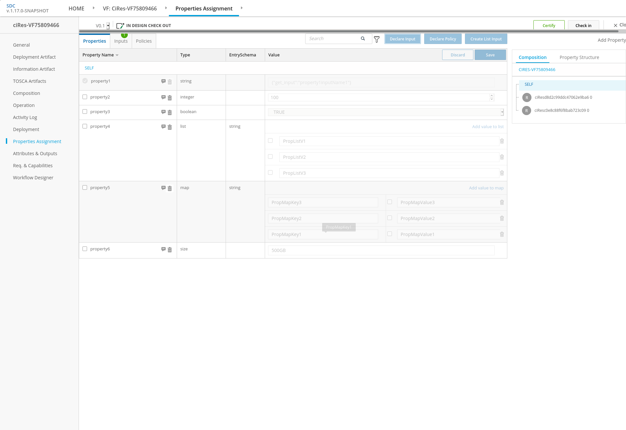Expand breadcrumb arrow after VF: CiRes-VF75809466
Screen dimensions: 626x430
(x=166, y=8)
